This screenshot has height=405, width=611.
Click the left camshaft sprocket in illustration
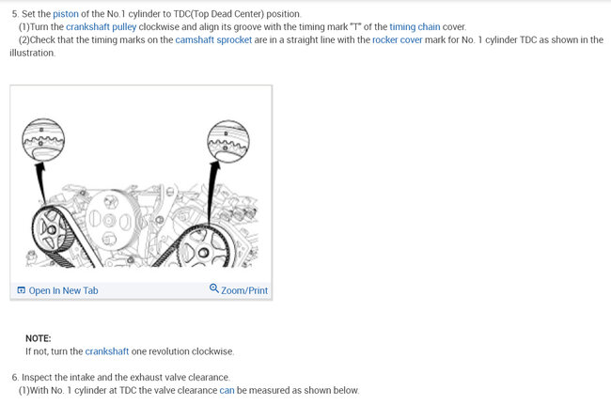click(53, 230)
